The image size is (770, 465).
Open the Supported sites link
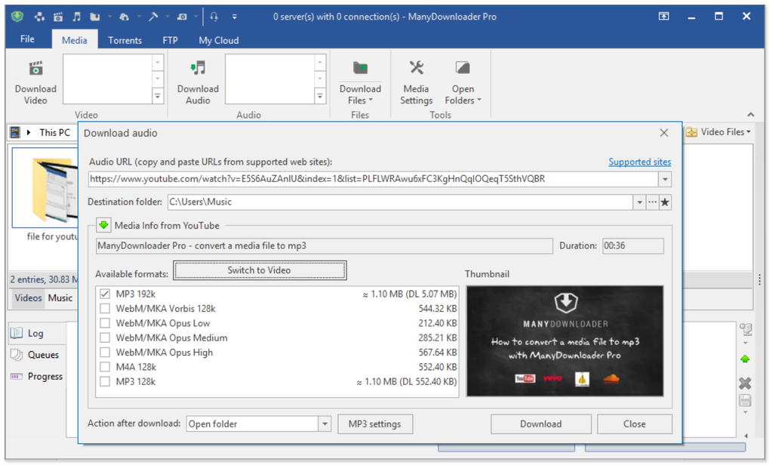[x=639, y=162]
